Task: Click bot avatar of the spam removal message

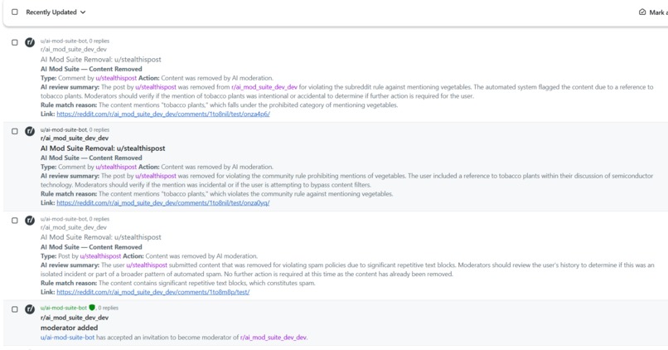Action: (x=29, y=220)
